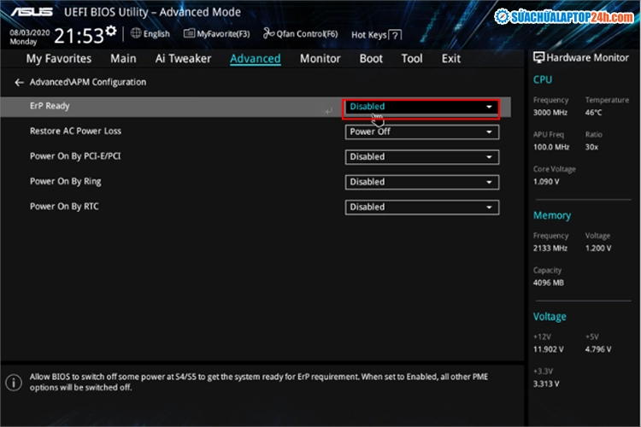Click the Hot Keys question mark icon
The height and width of the screenshot is (427, 641).
tap(395, 35)
